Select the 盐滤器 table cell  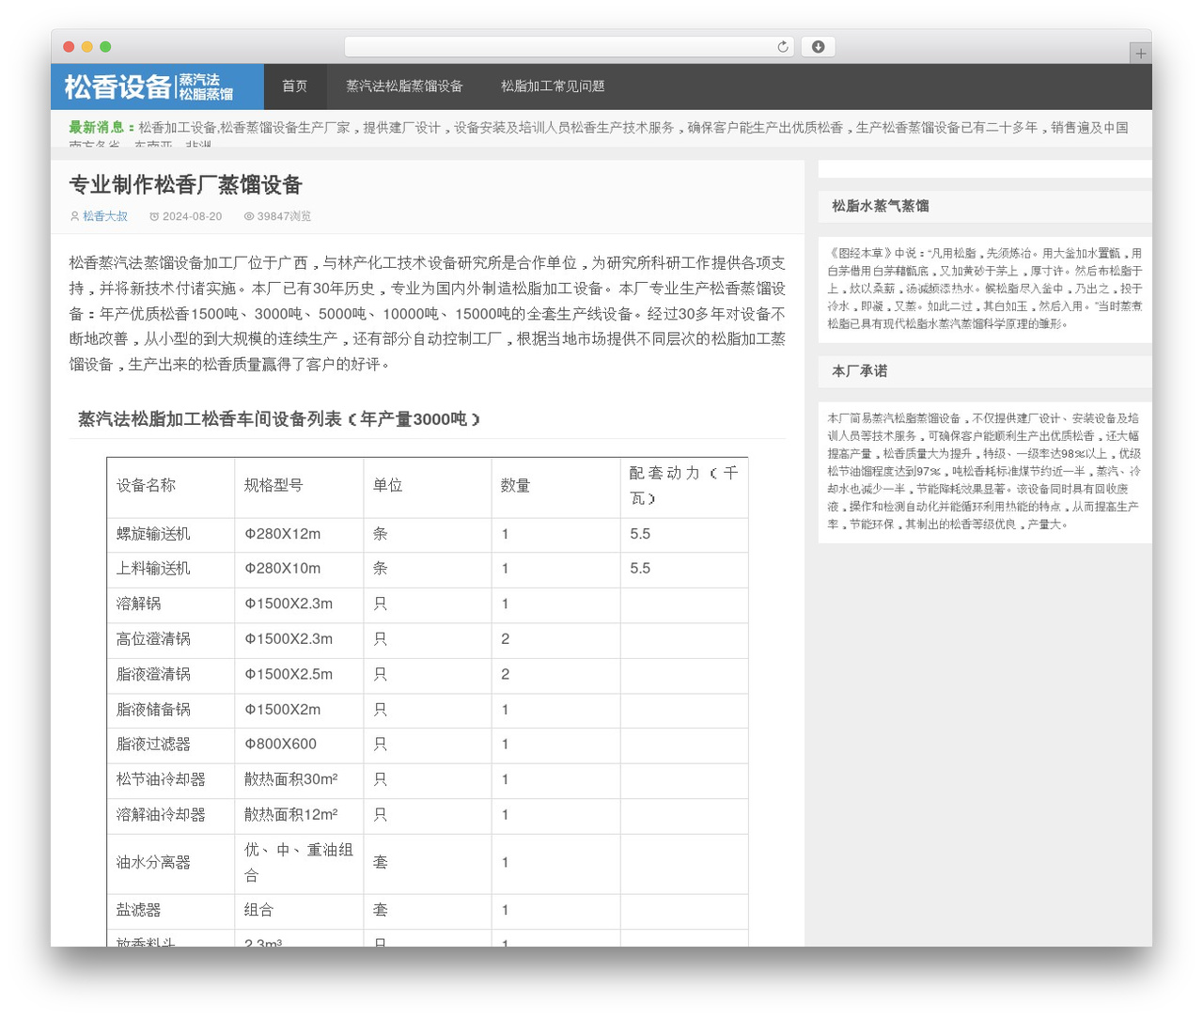click(x=171, y=911)
